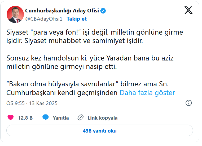This screenshot has width=202, height=146.
Task: Click the paragraph starting "Siyaset “para veya fon!”"
Action: click(95, 37)
